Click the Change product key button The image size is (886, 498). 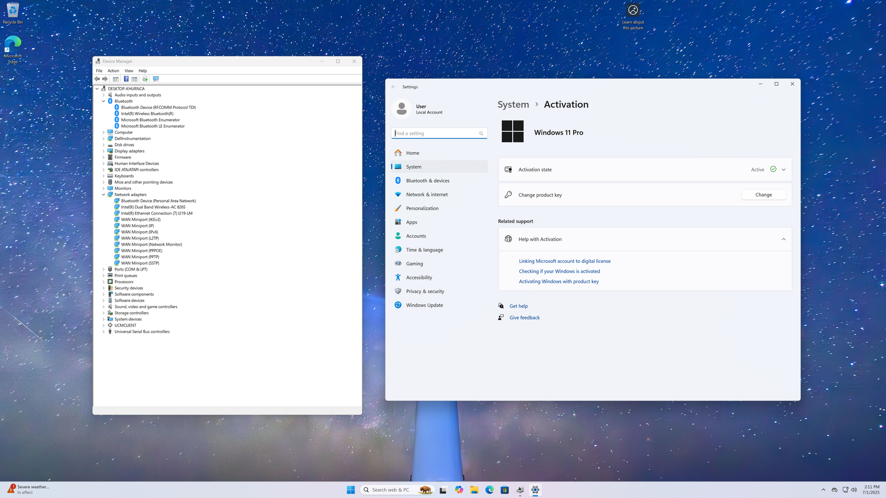[x=764, y=195]
